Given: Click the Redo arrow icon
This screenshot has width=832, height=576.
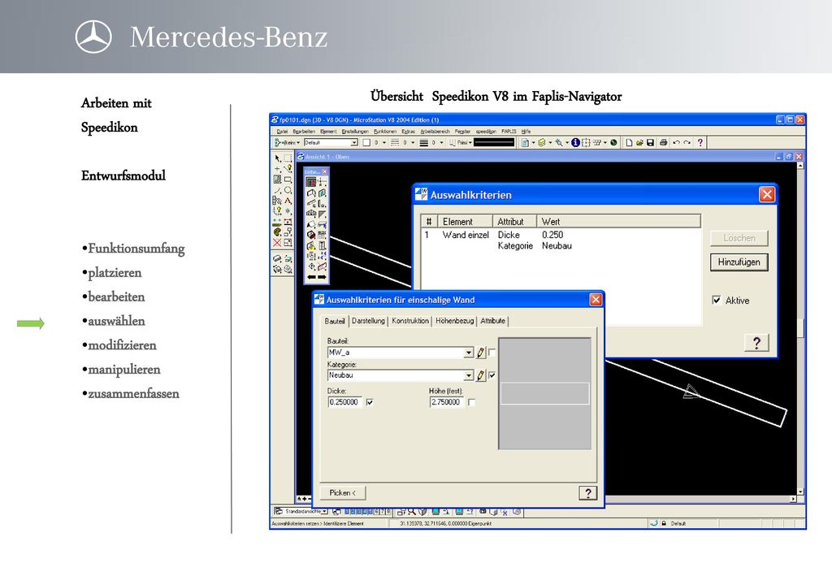Looking at the screenshot, I should pos(687,143).
